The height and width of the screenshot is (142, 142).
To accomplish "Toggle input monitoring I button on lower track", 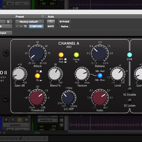I will [13, 120].
